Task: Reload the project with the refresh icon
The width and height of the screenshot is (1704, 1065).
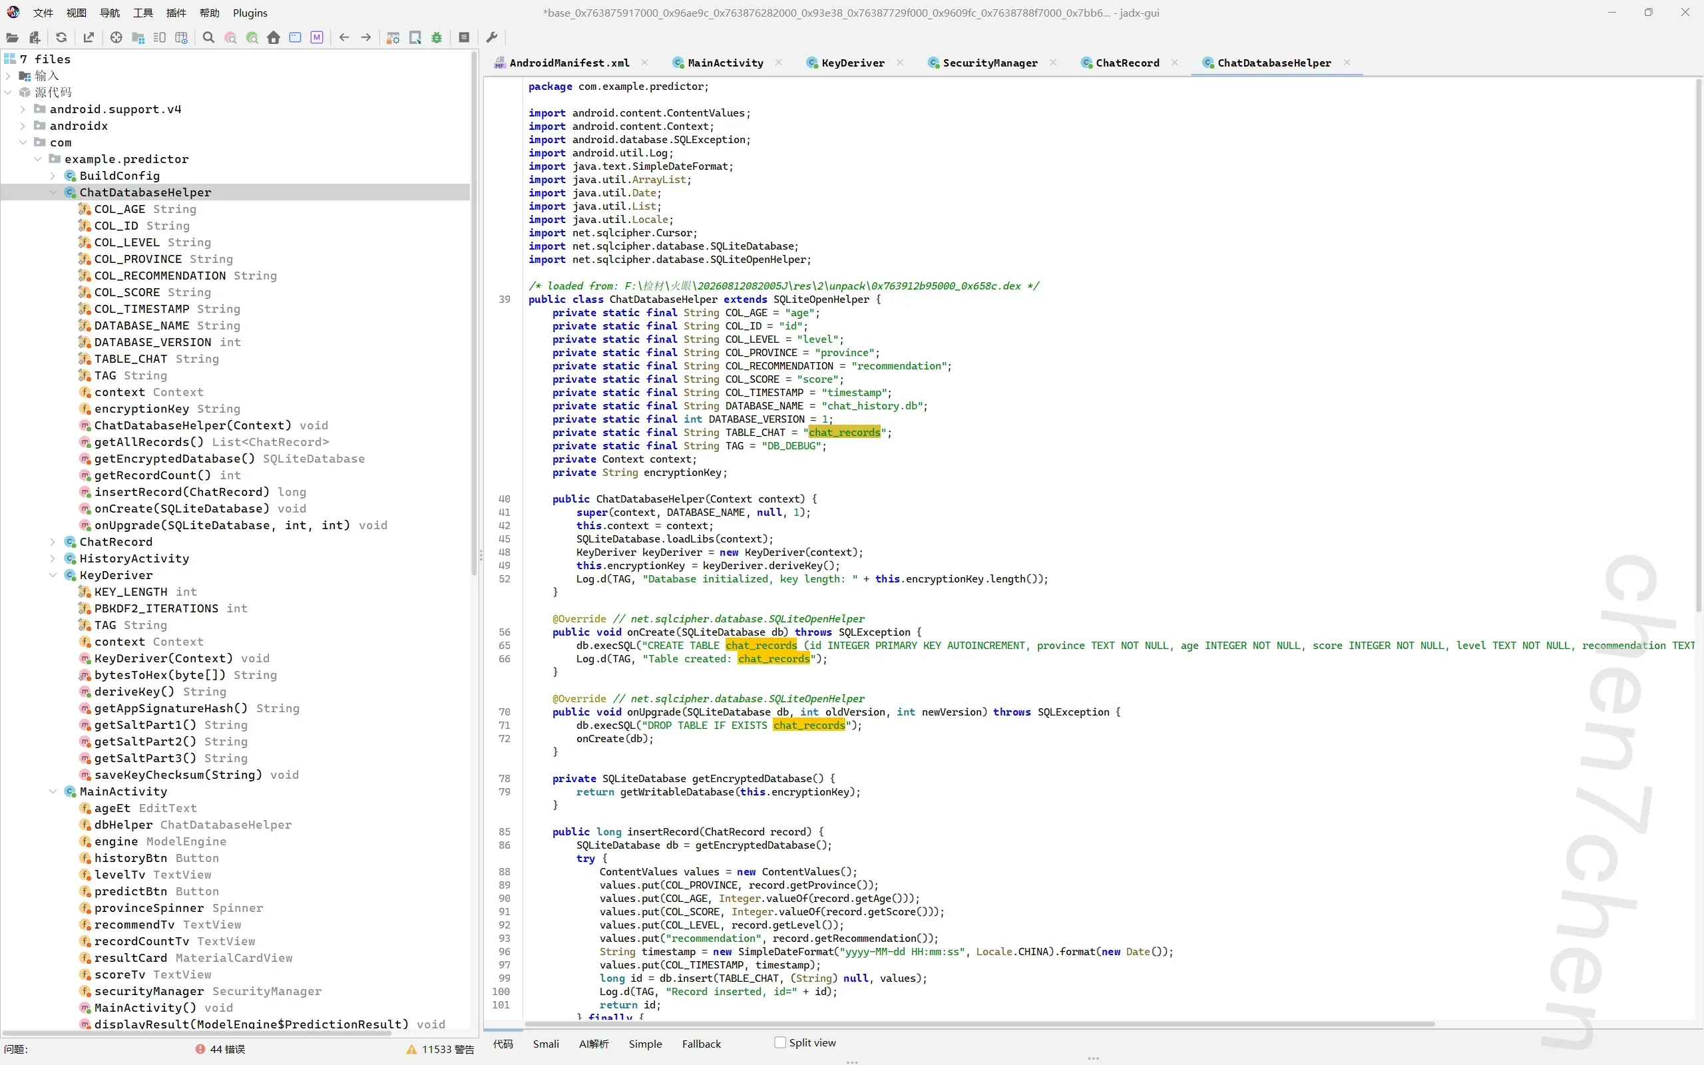Action: (61, 37)
